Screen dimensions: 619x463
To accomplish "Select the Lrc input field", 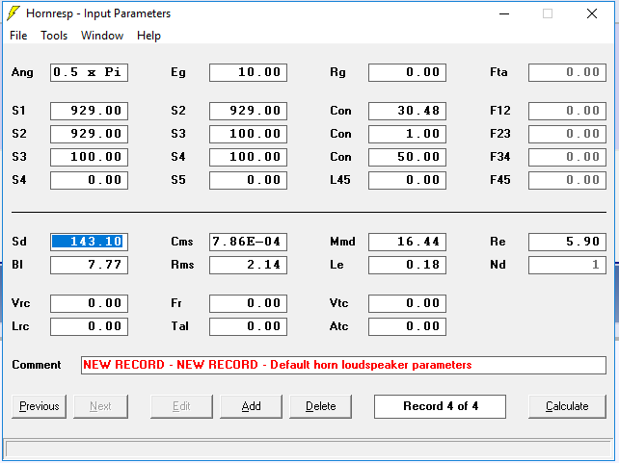I will pyautogui.click(x=90, y=326).
